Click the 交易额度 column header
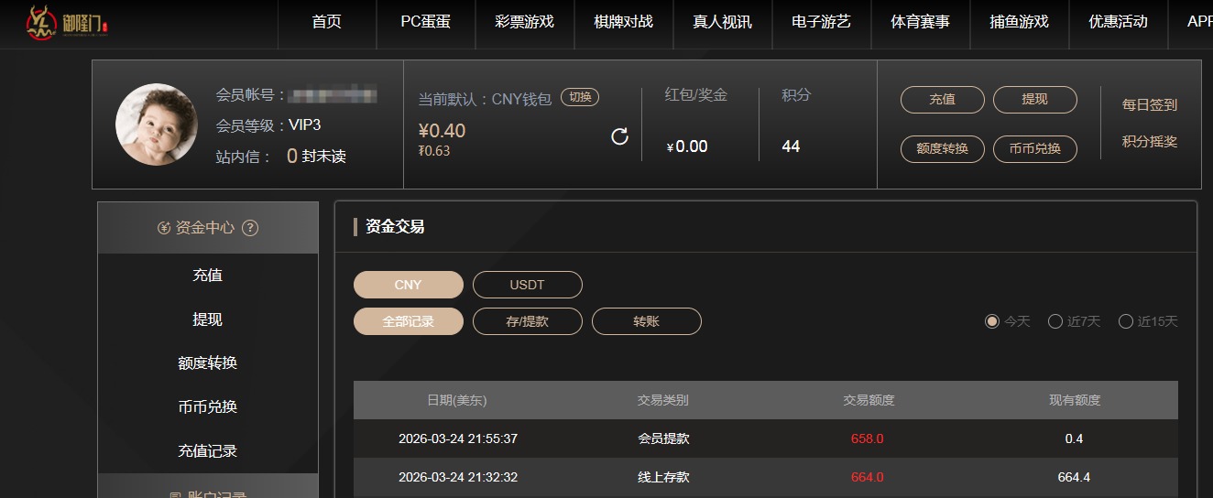Screen dimensions: 1213x498 (x=869, y=400)
